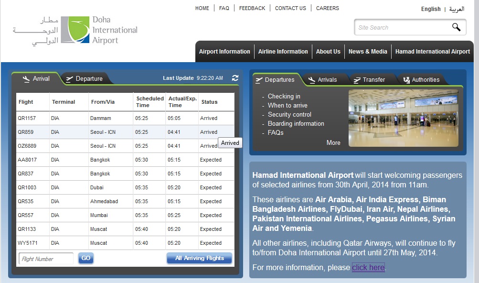Click the Flight column header
This screenshot has width=479, height=283.
(26, 102)
